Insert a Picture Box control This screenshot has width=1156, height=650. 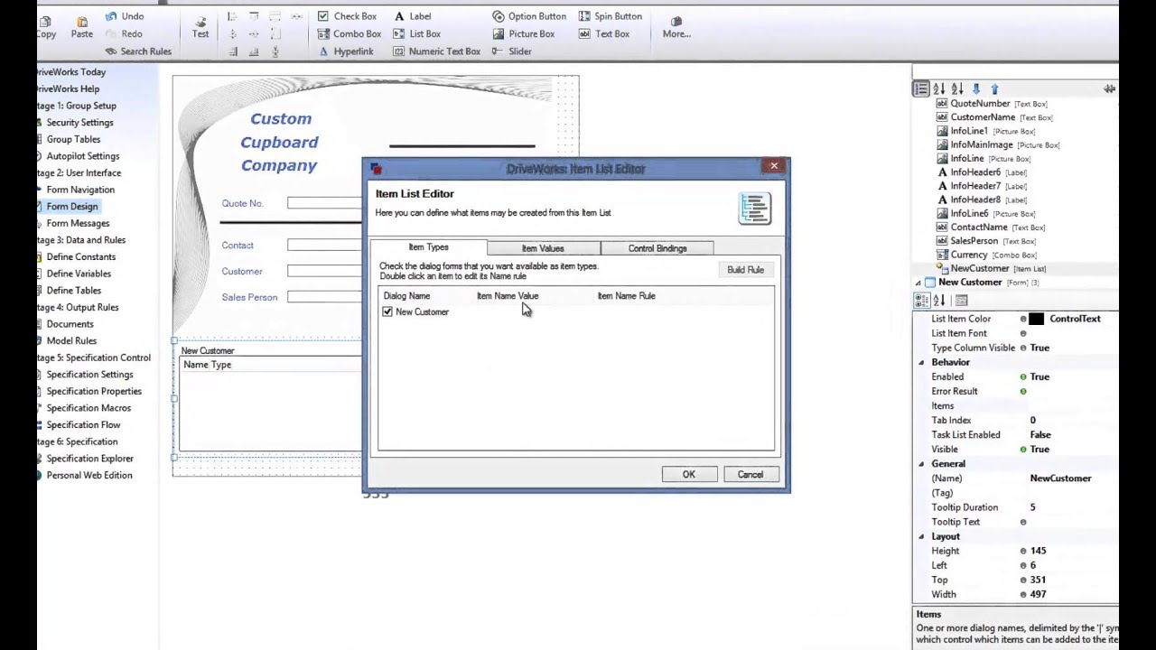click(523, 33)
